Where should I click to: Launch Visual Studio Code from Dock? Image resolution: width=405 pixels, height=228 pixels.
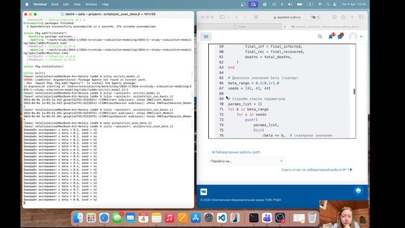(x=222, y=218)
